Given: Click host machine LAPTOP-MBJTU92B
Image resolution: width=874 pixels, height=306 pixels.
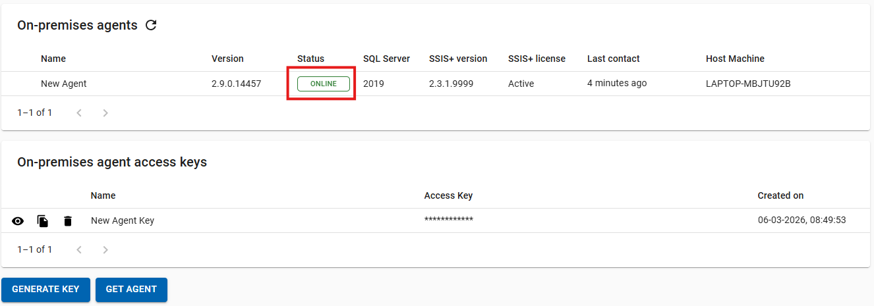Looking at the screenshot, I should coord(748,84).
